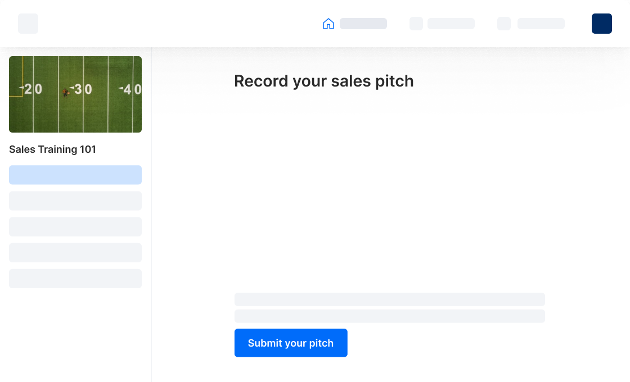Click the square icon of the last nav item
This screenshot has height=382, width=630.
pyautogui.click(x=504, y=24)
